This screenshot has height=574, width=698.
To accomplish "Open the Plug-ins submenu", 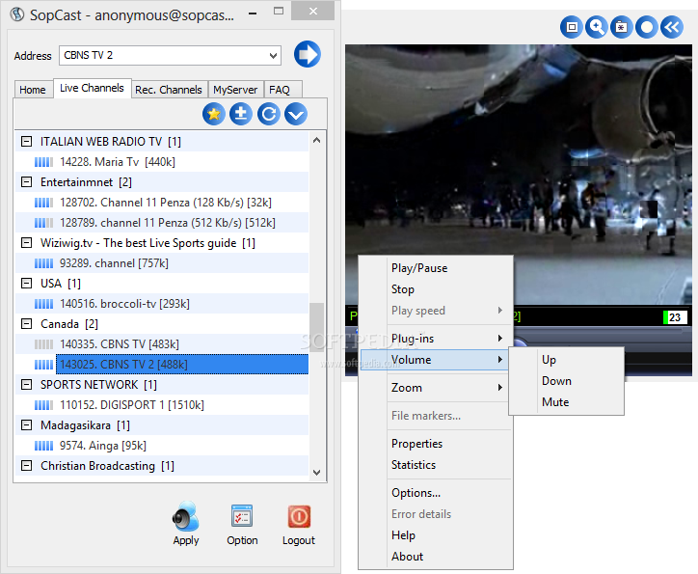I will [x=436, y=339].
